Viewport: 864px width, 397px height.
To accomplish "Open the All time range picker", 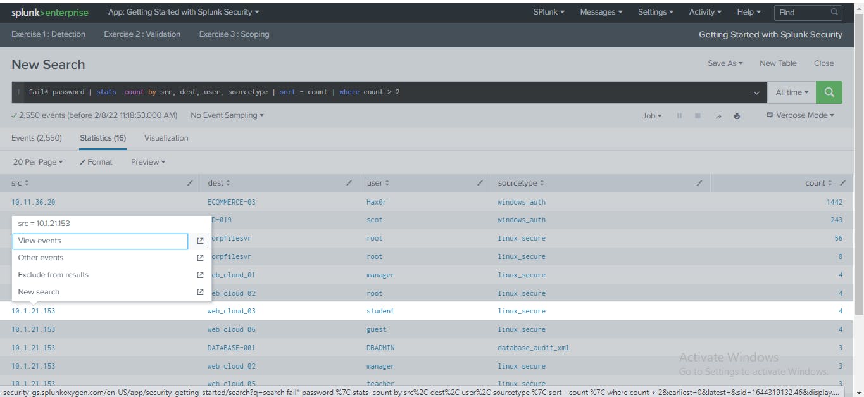I will [792, 92].
